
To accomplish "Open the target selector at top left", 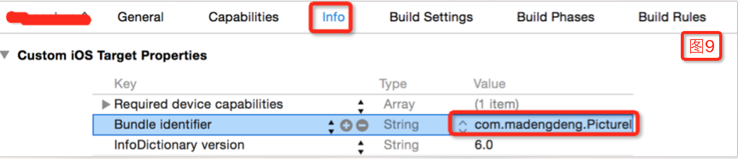I will (48, 17).
